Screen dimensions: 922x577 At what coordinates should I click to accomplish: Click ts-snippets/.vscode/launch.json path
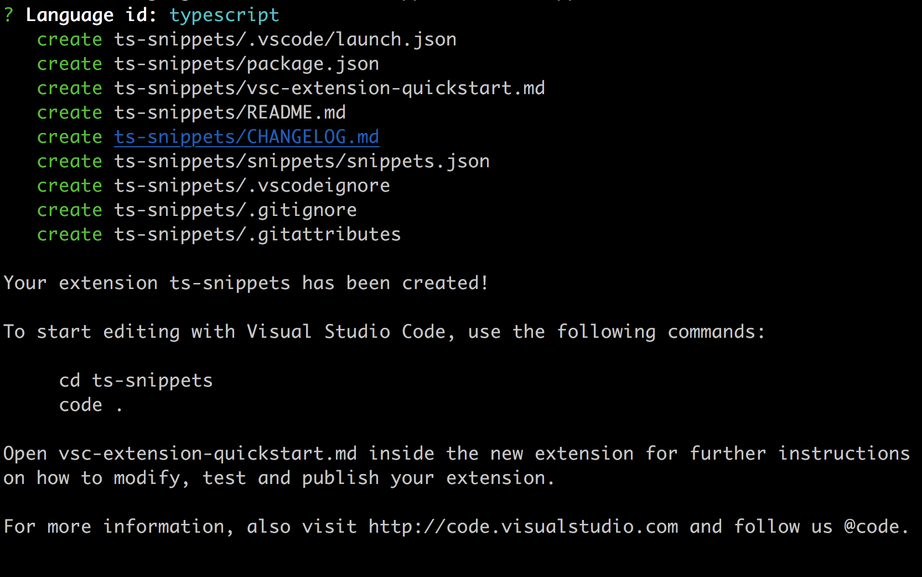[285, 39]
